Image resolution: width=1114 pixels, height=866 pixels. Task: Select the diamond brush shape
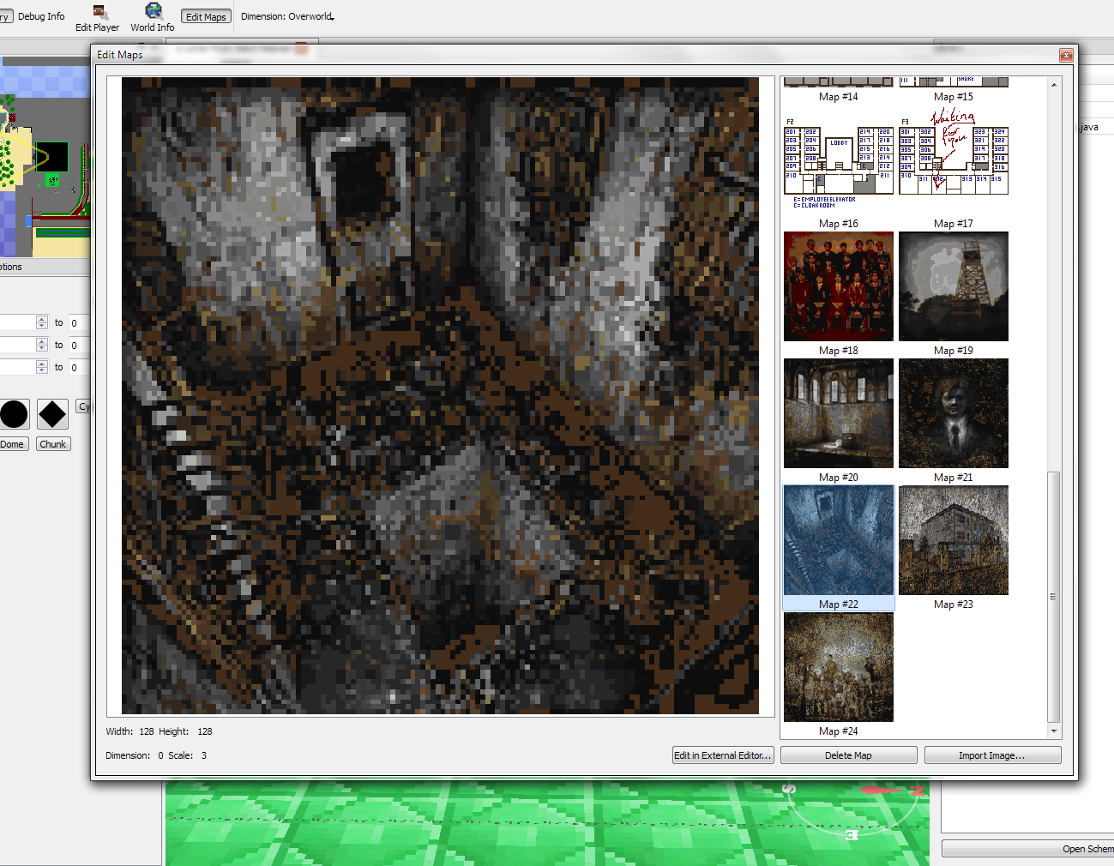pyautogui.click(x=52, y=414)
